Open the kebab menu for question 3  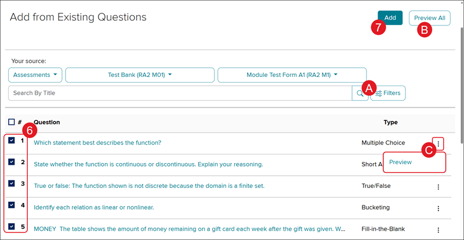(438, 187)
